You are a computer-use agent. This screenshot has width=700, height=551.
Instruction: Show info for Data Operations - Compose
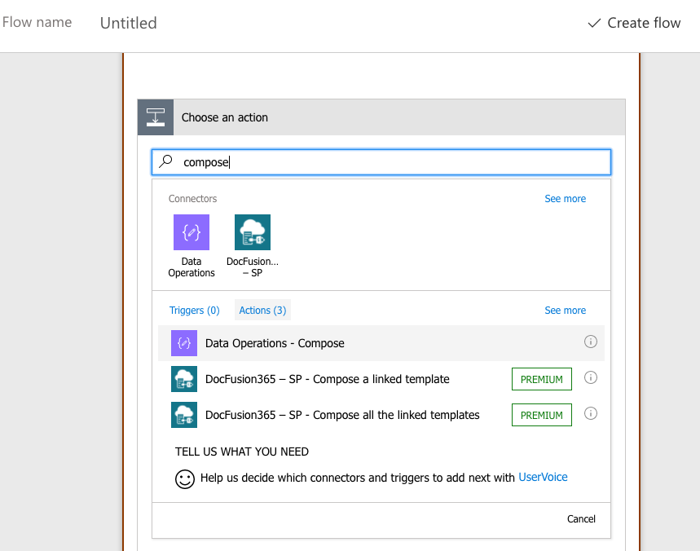click(x=591, y=342)
